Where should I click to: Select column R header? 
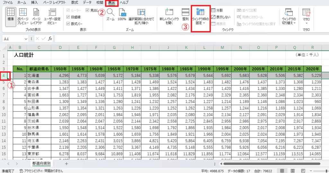click(313, 48)
